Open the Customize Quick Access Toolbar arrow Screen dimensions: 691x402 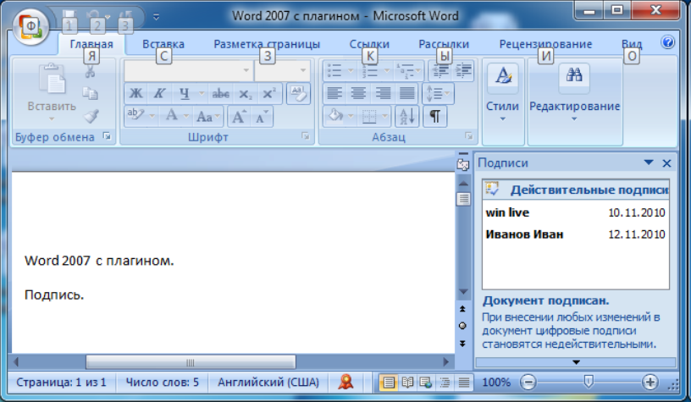(156, 17)
